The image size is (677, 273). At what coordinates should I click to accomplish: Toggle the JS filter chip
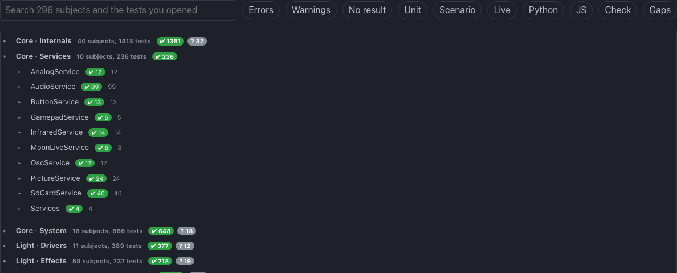tap(581, 10)
